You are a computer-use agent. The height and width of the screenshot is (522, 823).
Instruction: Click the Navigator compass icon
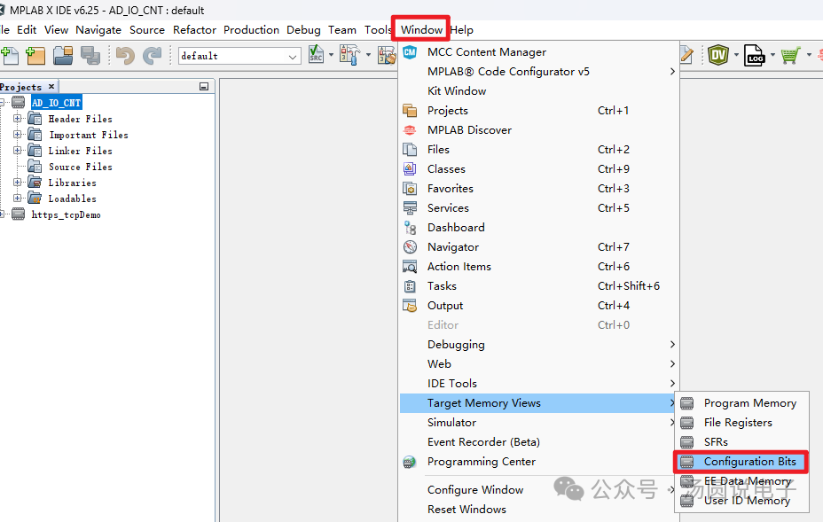pyautogui.click(x=410, y=246)
